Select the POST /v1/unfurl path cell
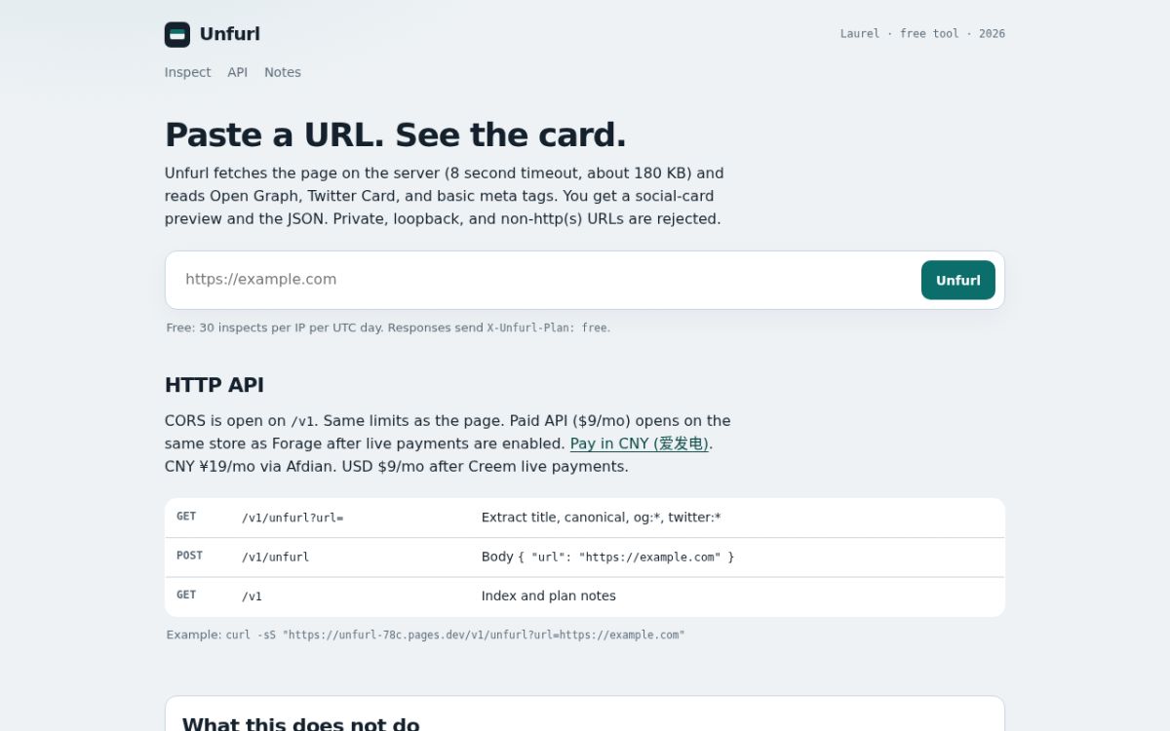Image resolution: width=1170 pixels, height=731 pixels. click(x=276, y=557)
